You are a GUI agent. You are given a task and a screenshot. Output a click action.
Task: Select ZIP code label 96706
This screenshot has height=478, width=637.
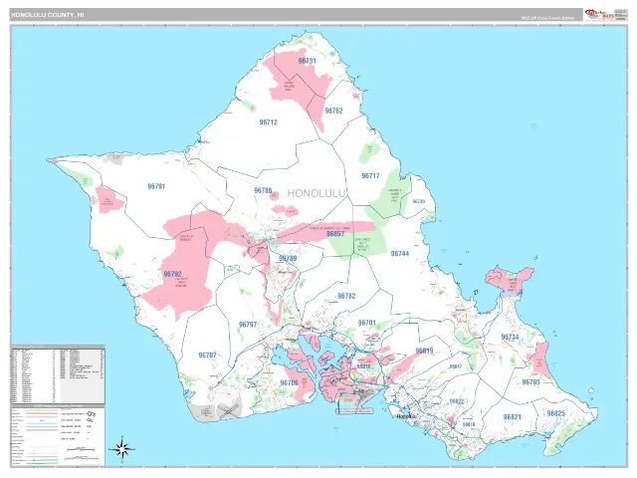click(x=289, y=382)
